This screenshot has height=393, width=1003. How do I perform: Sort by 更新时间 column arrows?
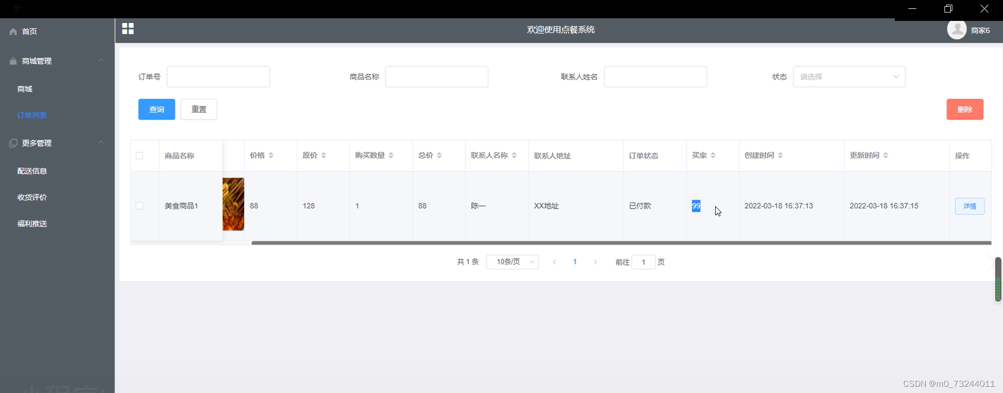(885, 156)
